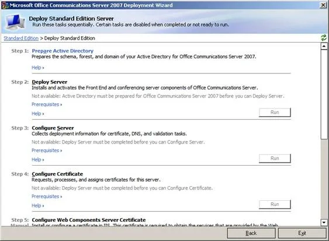Viewport: 329px width, 241px height.
Task: Select the Configure Certificate heading text
Action: pos(57,174)
